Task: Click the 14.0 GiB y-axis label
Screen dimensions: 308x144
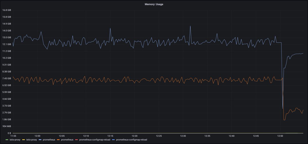Action: point(6,31)
